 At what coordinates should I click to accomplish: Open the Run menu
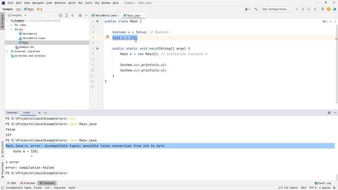[x=80, y=3]
